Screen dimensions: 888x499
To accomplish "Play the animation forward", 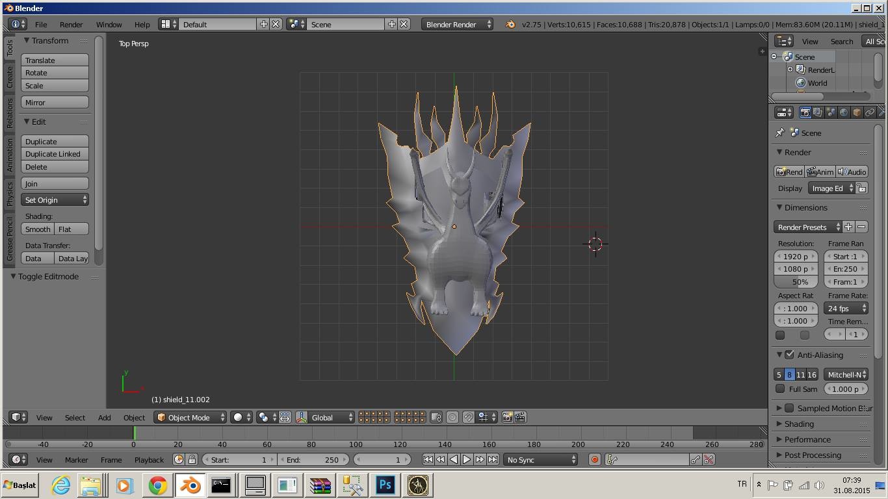I will tap(467, 459).
